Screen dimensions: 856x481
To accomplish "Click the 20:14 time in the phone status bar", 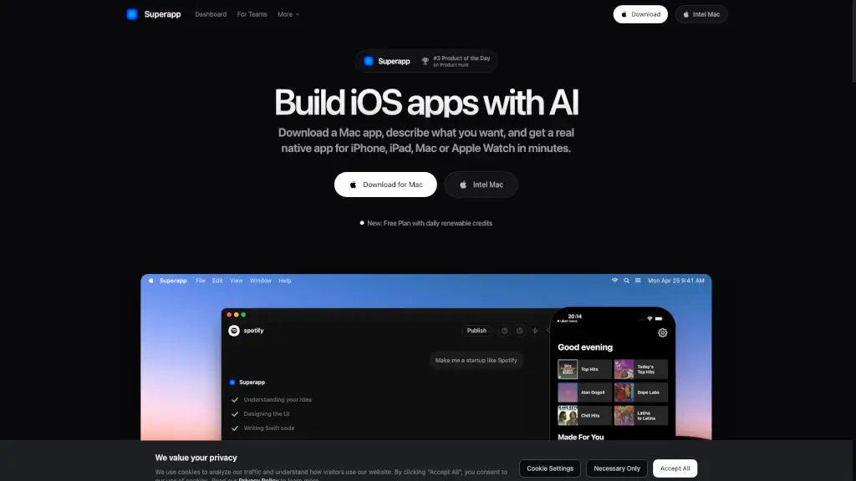I will click(574, 316).
